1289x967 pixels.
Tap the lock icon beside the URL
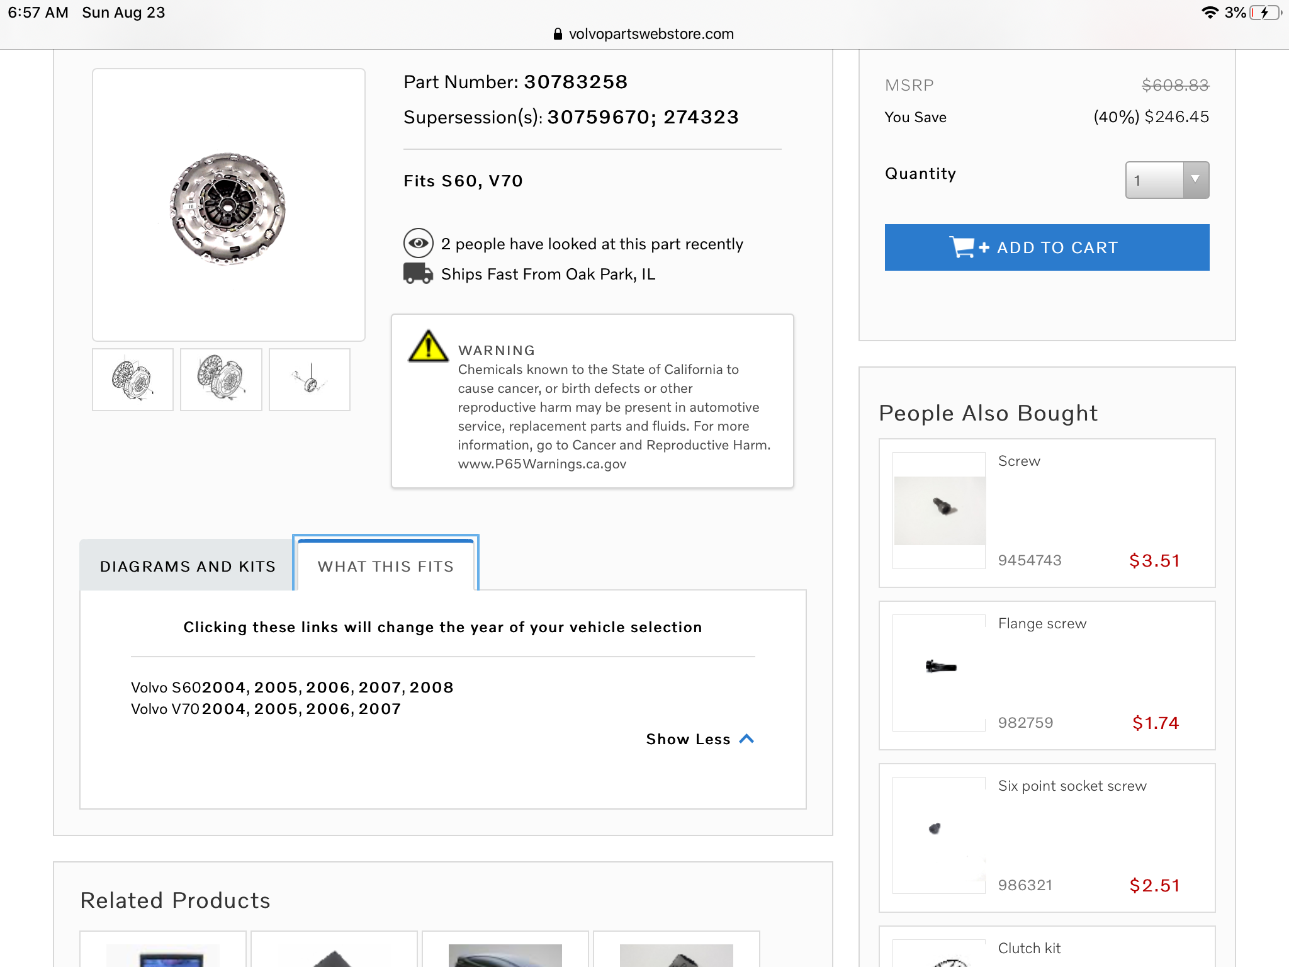[558, 34]
